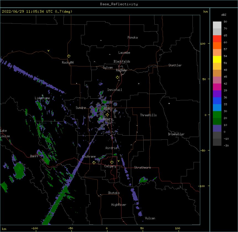Click the km unit label at bottom left

coord(4,229)
